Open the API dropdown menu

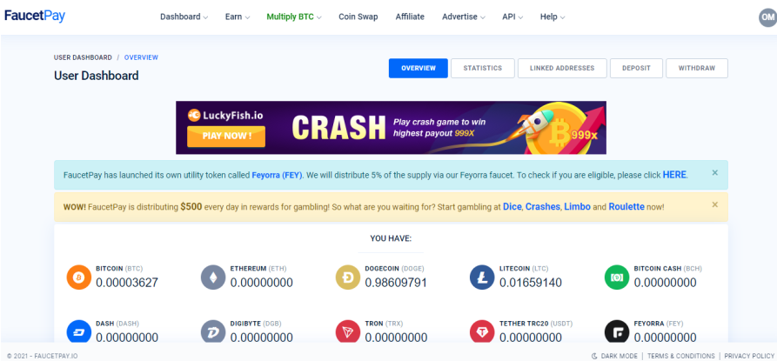tap(512, 17)
